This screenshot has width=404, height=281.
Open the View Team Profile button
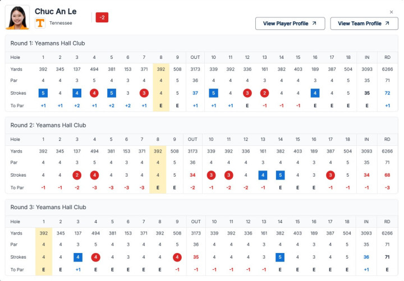[x=364, y=24]
